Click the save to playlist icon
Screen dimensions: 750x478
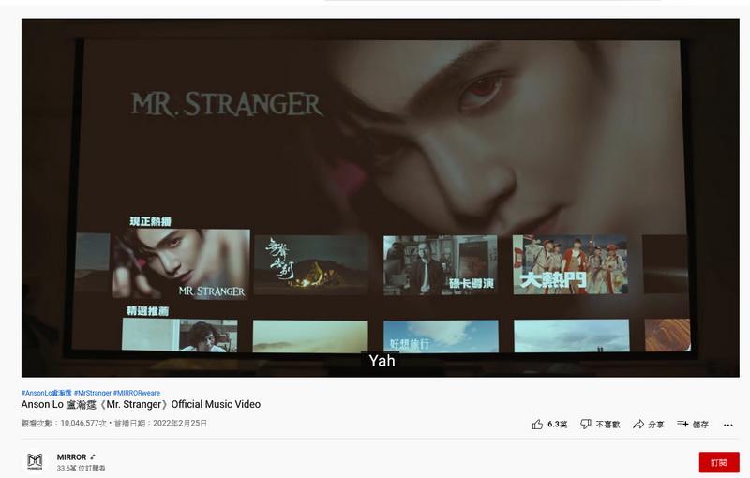tap(682, 424)
